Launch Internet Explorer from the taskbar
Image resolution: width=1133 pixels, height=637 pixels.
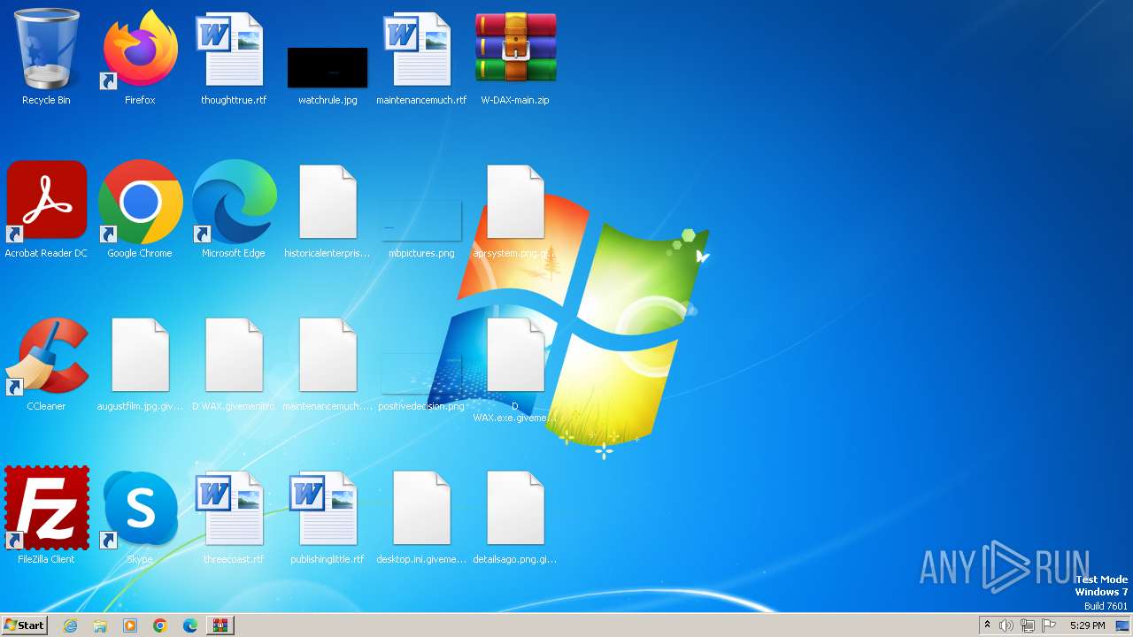70,625
